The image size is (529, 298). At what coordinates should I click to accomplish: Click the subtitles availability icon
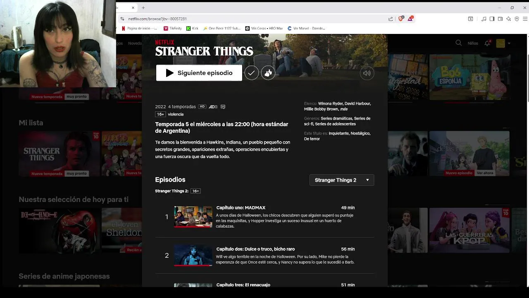pyautogui.click(x=223, y=107)
